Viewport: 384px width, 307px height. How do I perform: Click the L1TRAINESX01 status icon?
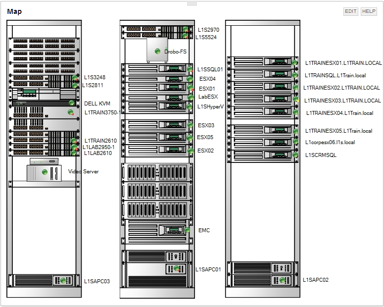pos(294,62)
